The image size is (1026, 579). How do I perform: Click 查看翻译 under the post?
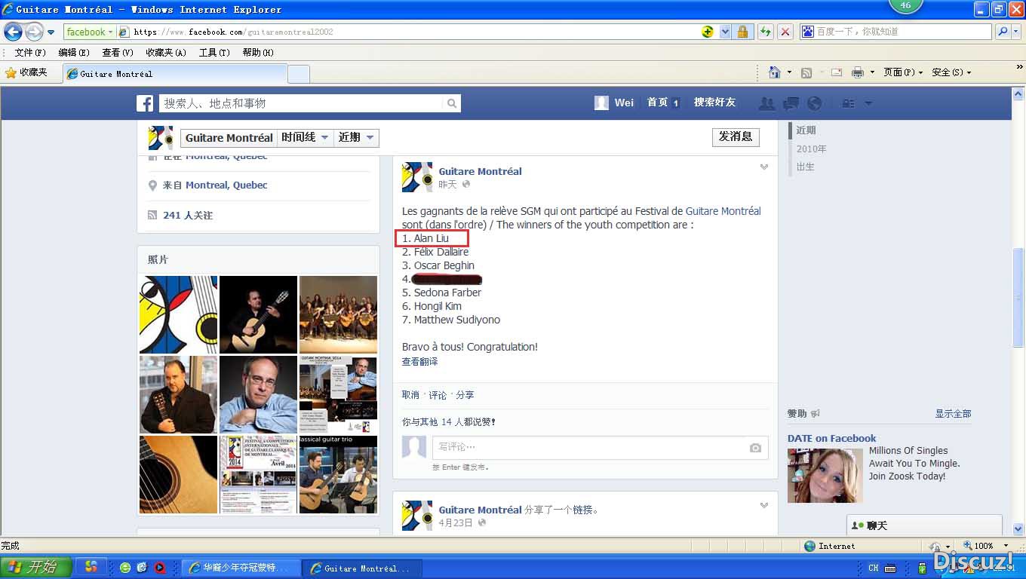point(419,362)
